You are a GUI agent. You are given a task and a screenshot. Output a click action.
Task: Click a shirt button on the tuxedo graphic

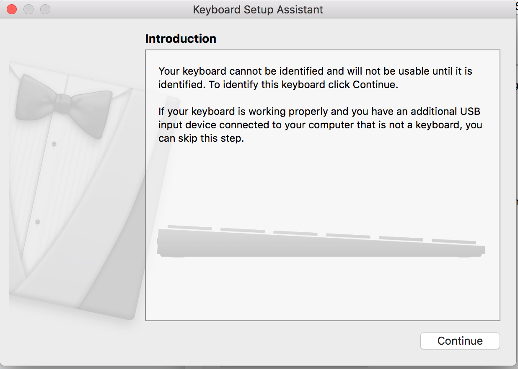point(54,143)
